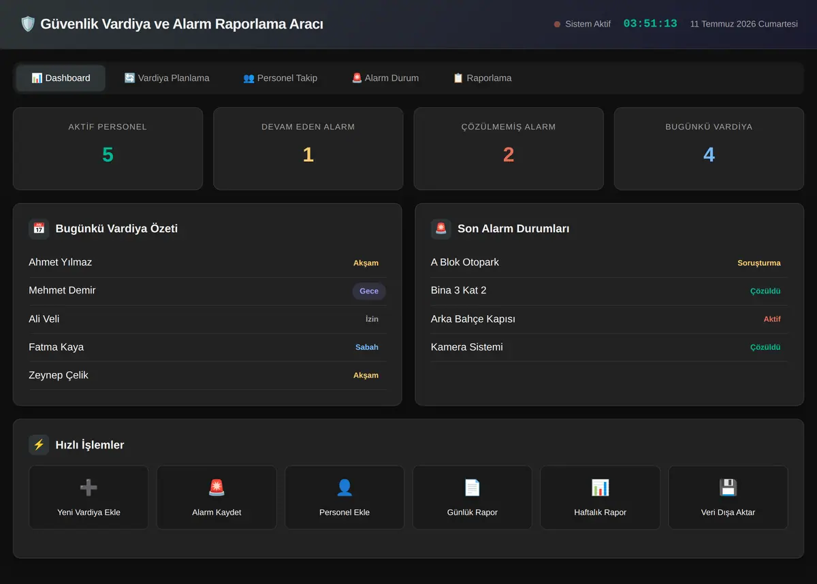817x584 pixels.
Task: Click the date 11 Temmuz 2026 Cumartesi
Action: pos(744,24)
